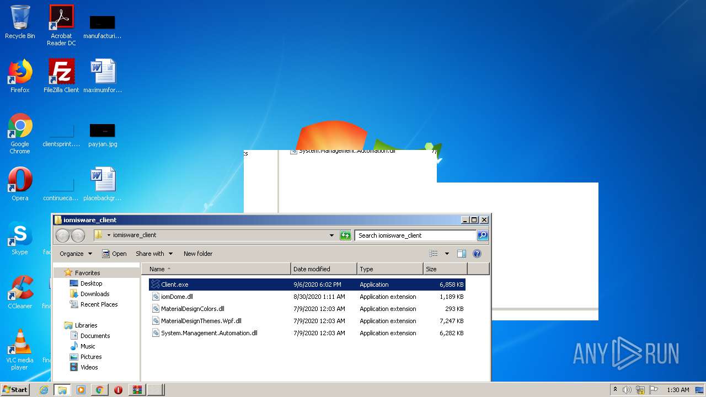Select the Google Chrome desktop shortcut
This screenshot has width=706, height=397.
20,133
